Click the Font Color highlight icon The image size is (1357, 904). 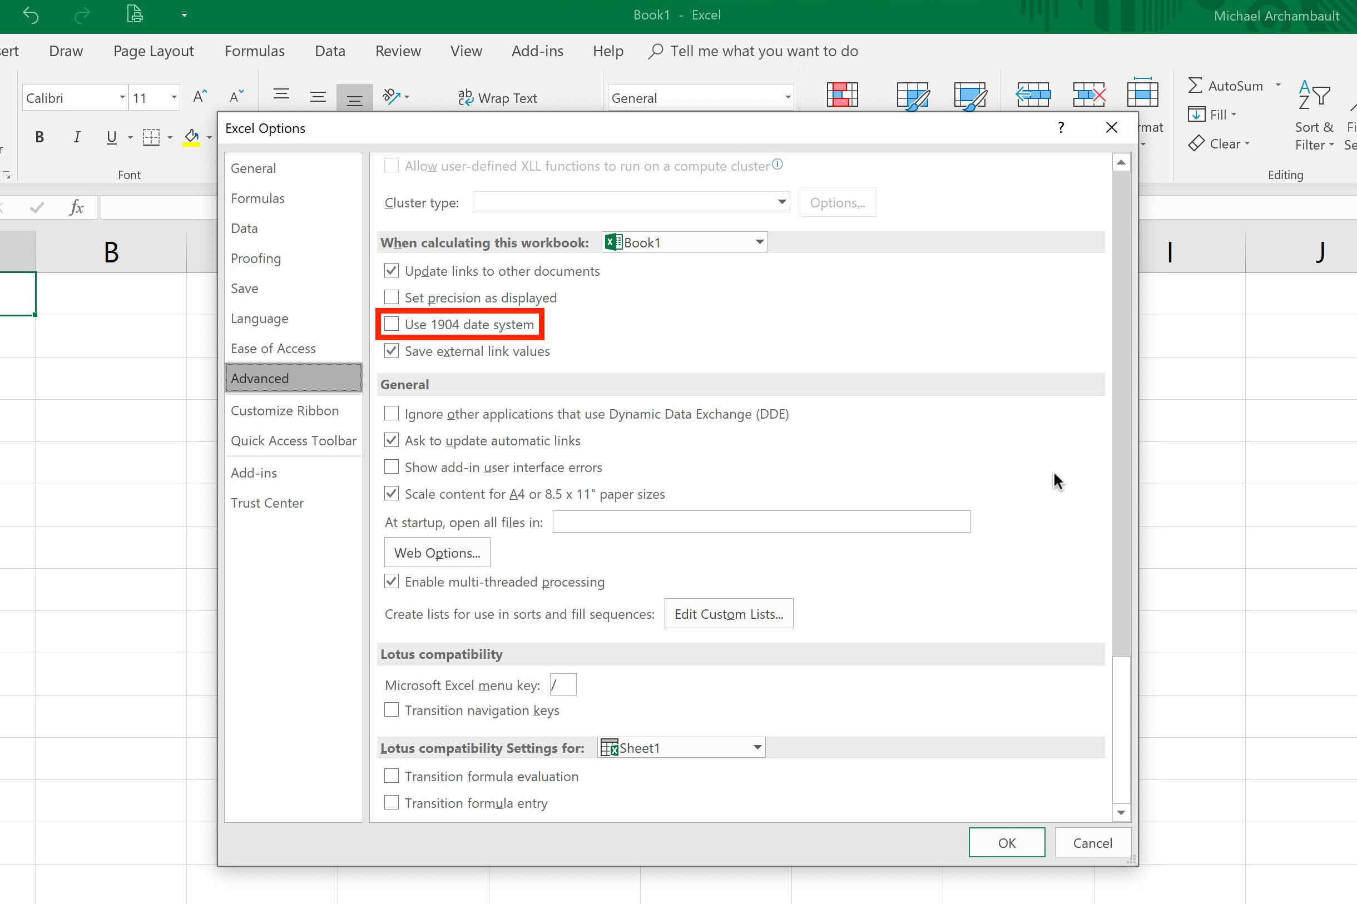pyautogui.click(x=192, y=136)
